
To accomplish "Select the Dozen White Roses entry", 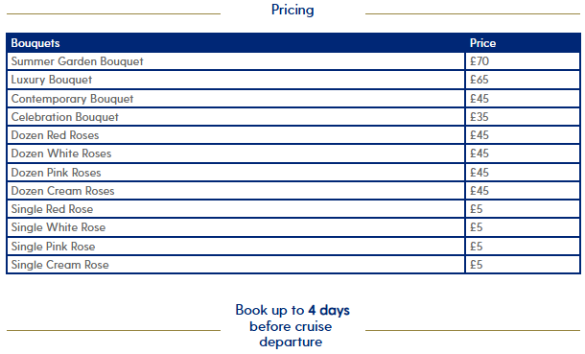I will 61,153.
